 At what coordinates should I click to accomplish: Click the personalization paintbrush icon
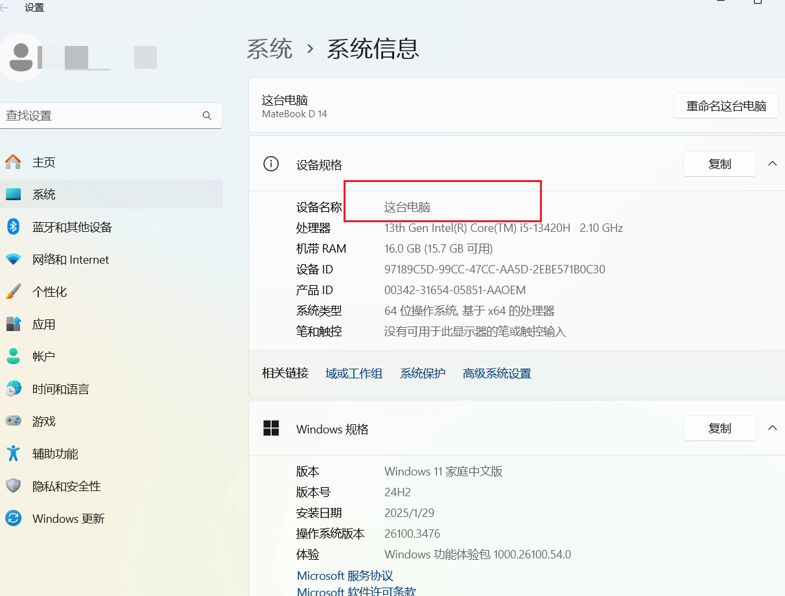(13, 292)
